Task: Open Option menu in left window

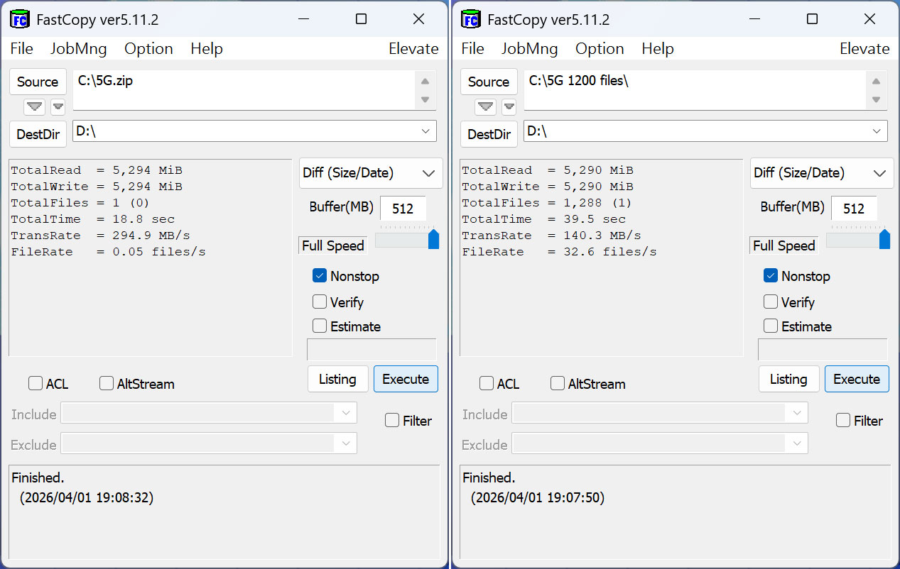Action: click(x=148, y=49)
